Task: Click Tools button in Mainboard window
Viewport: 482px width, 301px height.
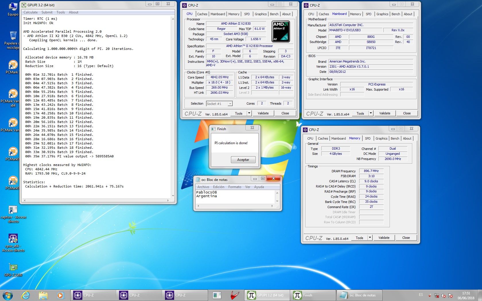Action: [x=360, y=113]
